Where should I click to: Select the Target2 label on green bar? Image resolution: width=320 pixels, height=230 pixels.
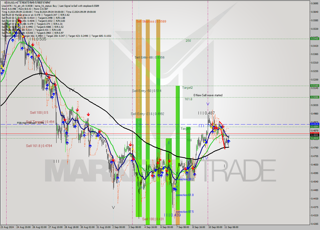pyautogui.click(x=187, y=88)
